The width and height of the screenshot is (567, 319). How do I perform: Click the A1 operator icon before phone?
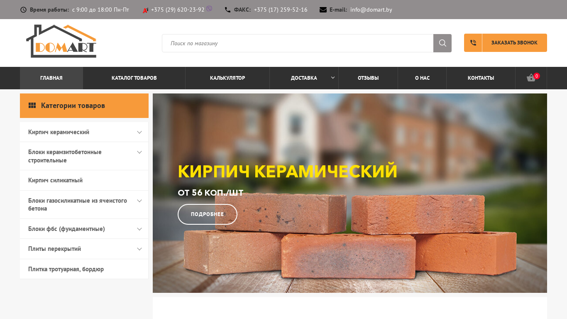coord(145,10)
